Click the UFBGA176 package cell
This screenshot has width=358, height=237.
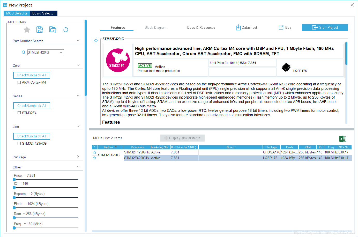click(272, 152)
